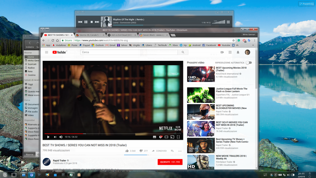Screen dimensions: 316x178
Task: Toggle the Riproduzione automatica autoplay switch
Action: tap(249, 63)
